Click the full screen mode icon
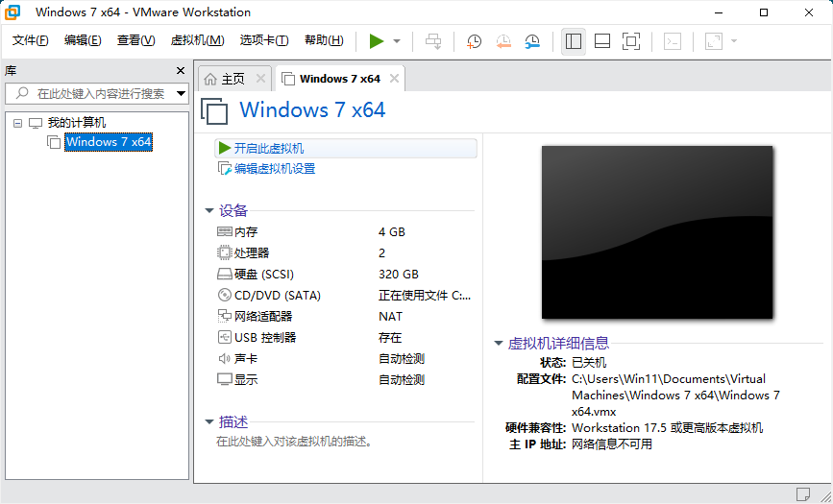Viewport: 833px width, 504px height. click(x=630, y=41)
